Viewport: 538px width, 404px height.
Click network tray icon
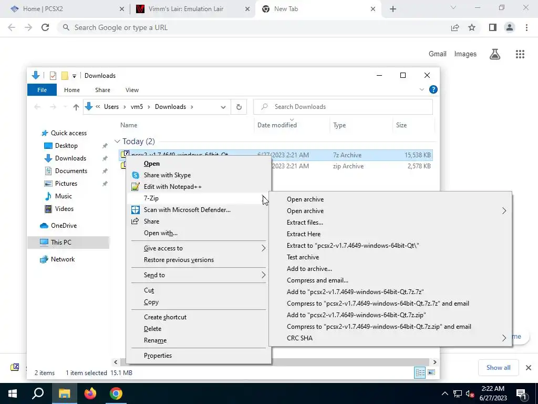pyautogui.click(x=458, y=393)
